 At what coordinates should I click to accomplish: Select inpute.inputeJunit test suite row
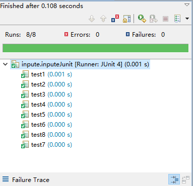click(x=80, y=64)
